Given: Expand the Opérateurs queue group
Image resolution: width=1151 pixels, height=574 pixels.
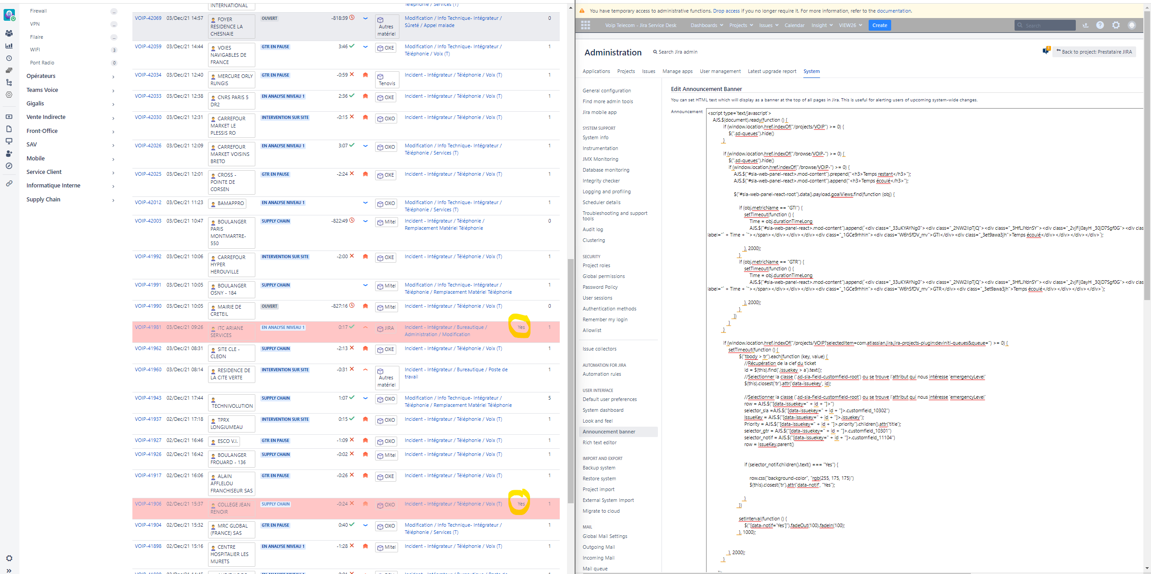Looking at the screenshot, I should (x=70, y=76).
